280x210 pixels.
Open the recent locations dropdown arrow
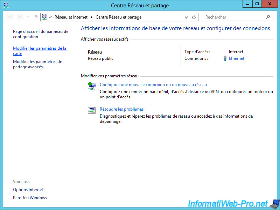[x=28, y=17]
